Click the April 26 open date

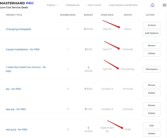coord(107,69)
